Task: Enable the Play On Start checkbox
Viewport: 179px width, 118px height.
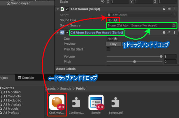Action: tap(108, 49)
